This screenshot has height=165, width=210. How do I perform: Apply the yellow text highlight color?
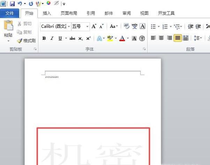click(x=110, y=38)
